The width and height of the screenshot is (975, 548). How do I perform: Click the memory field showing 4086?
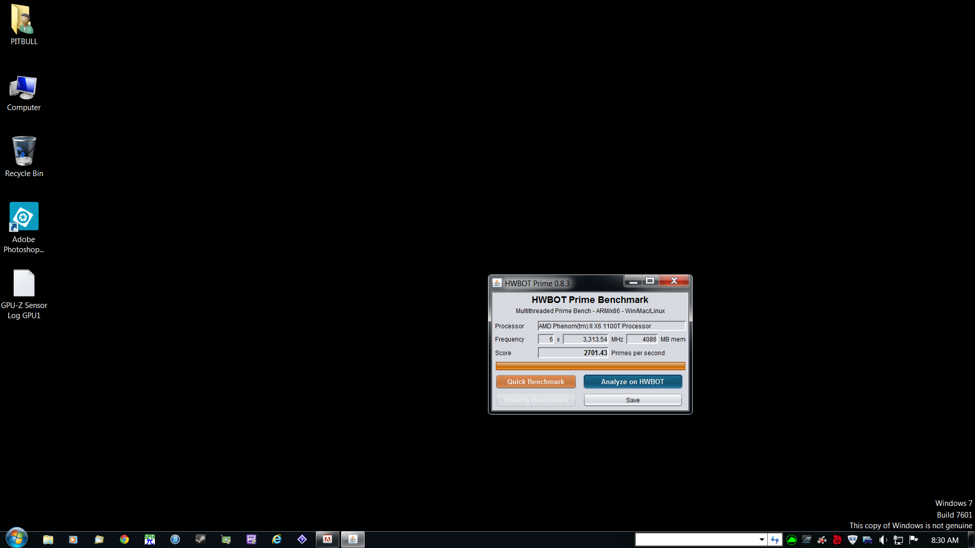(642, 339)
